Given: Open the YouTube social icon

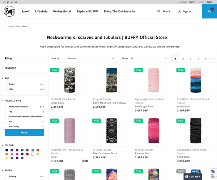Looking at the screenshot, I should pos(16,2).
